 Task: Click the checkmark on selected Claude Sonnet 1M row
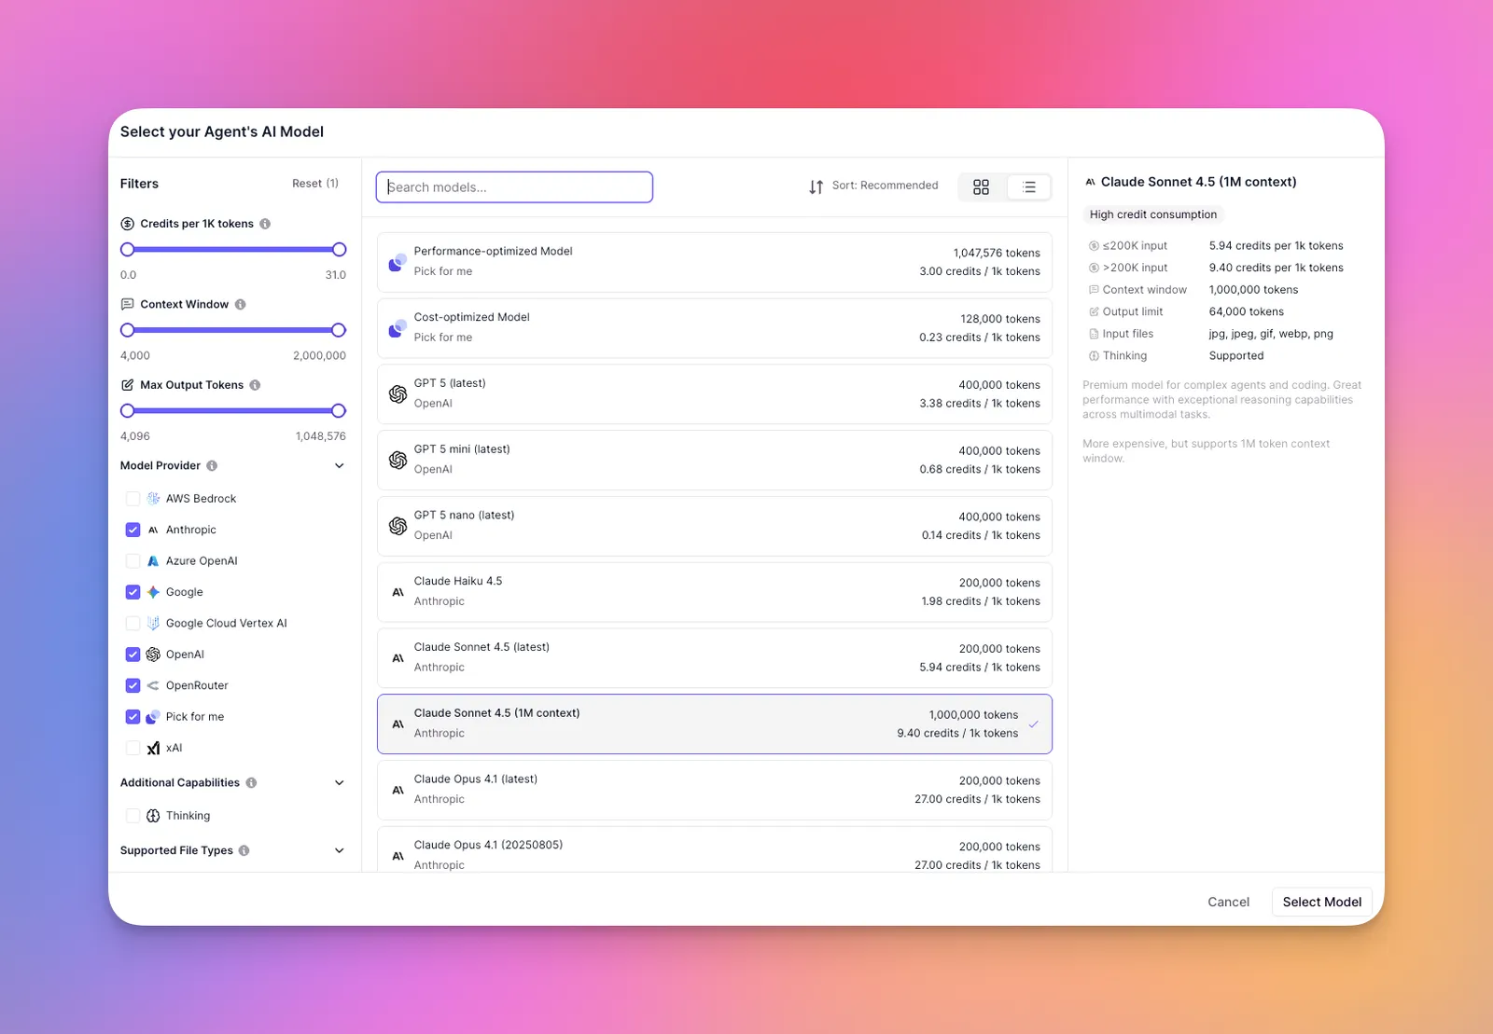click(x=1033, y=724)
